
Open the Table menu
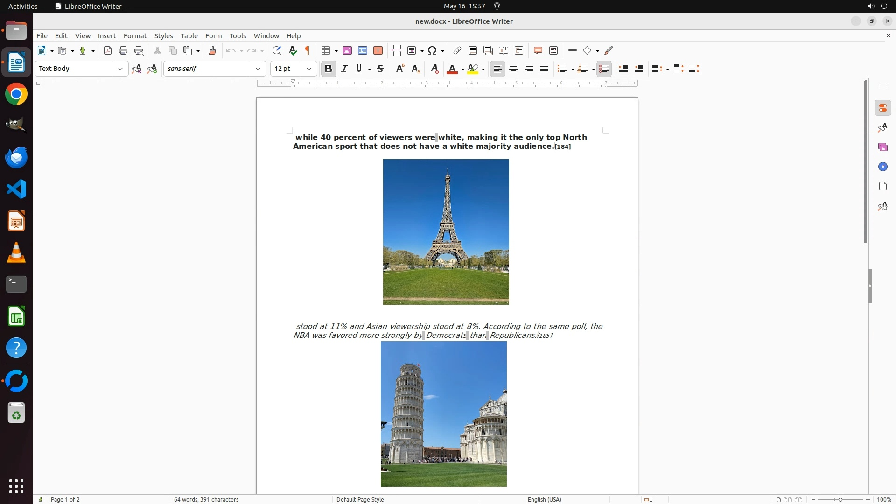coord(189,36)
